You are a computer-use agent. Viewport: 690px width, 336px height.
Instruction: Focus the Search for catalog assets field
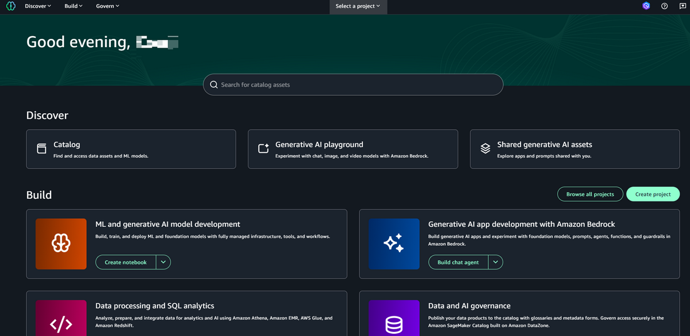click(x=353, y=84)
